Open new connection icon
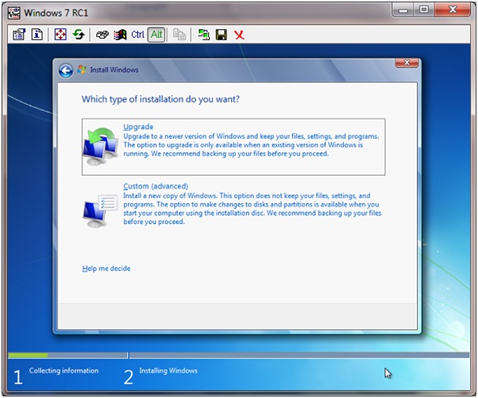The image size is (478, 398). 204,35
